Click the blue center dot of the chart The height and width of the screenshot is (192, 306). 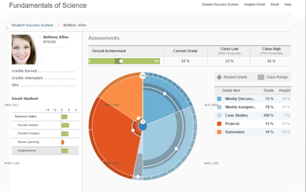(143, 126)
